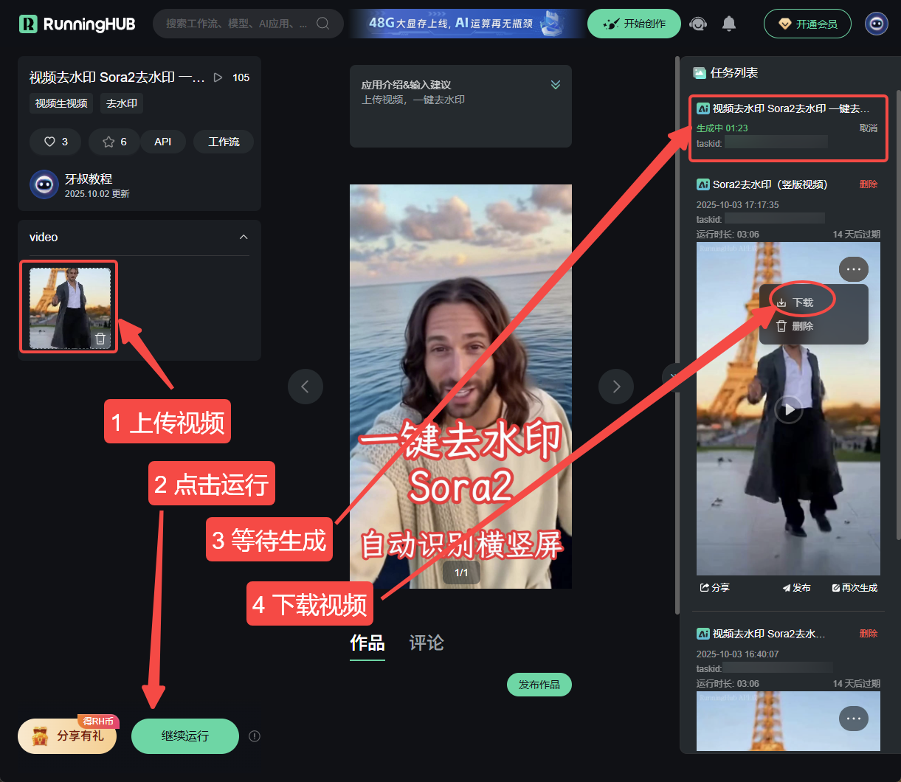Open the three-dot menu on bottom task
The height and width of the screenshot is (782, 901).
(854, 719)
